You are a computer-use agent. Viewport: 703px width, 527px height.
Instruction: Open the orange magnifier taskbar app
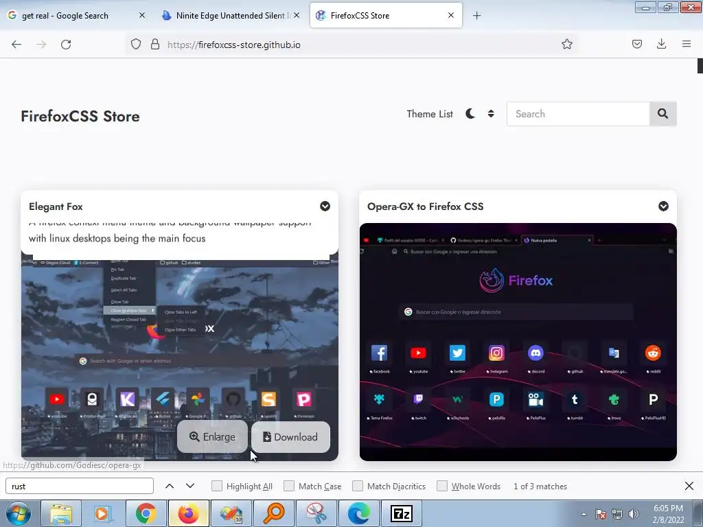pos(274,514)
